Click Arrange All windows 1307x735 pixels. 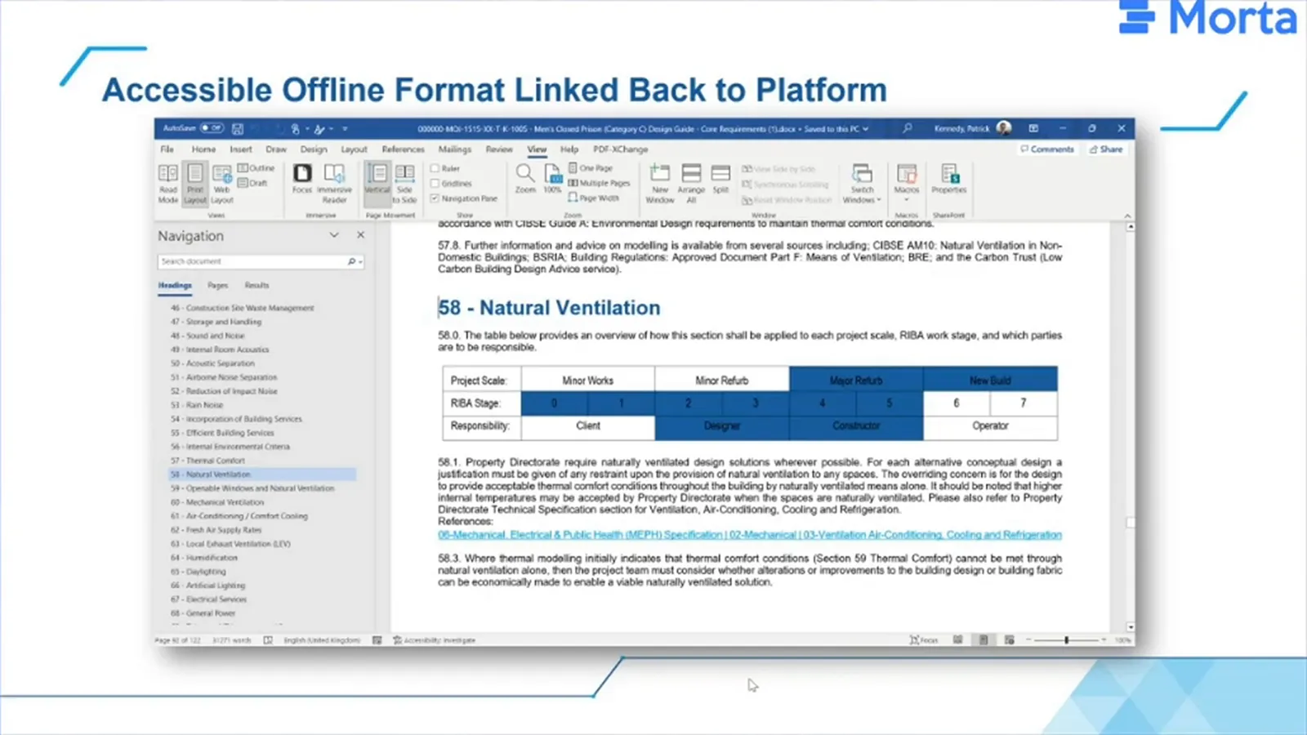pos(691,184)
